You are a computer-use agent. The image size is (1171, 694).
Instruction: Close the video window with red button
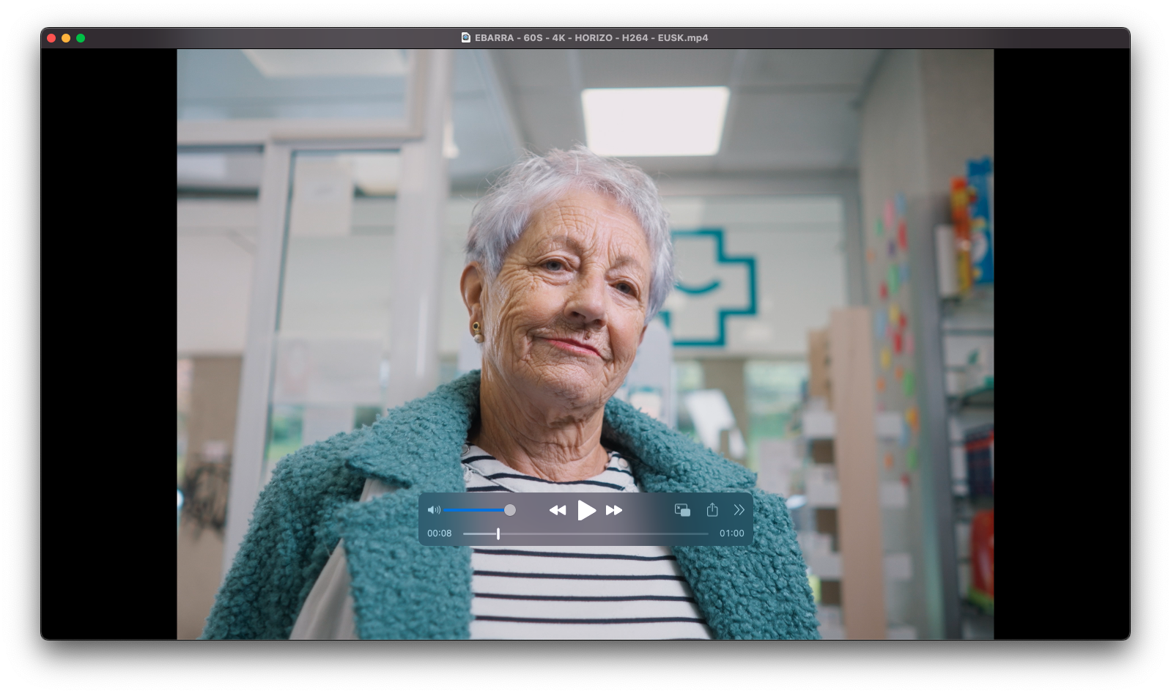tap(51, 38)
